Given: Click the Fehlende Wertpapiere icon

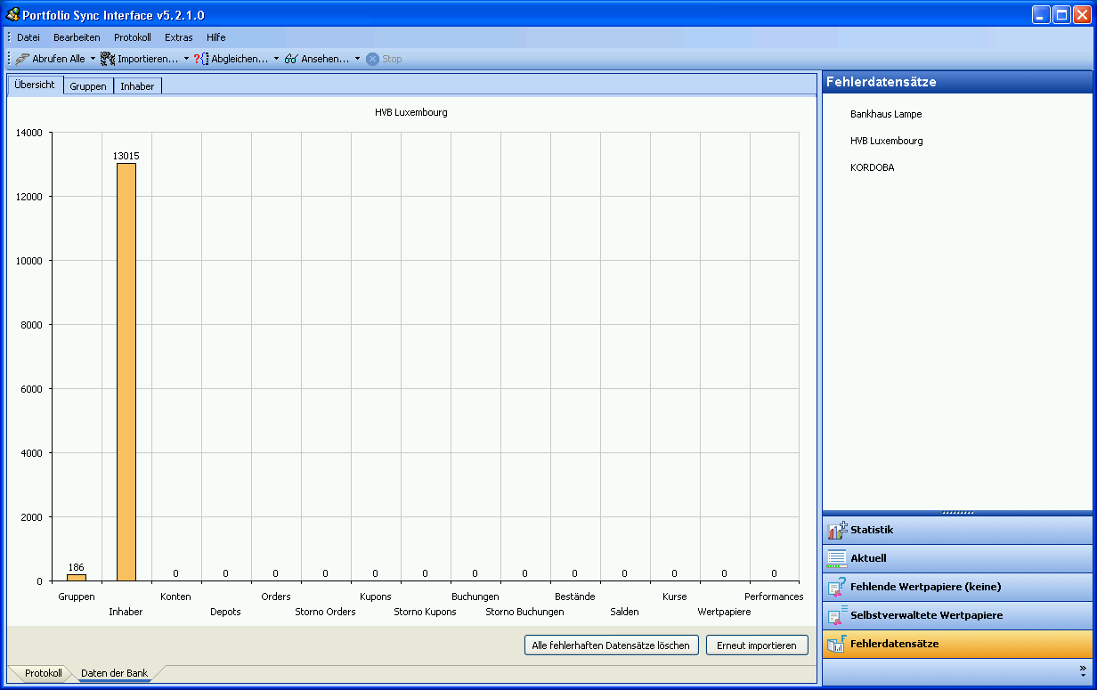Looking at the screenshot, I should (837, 588).
